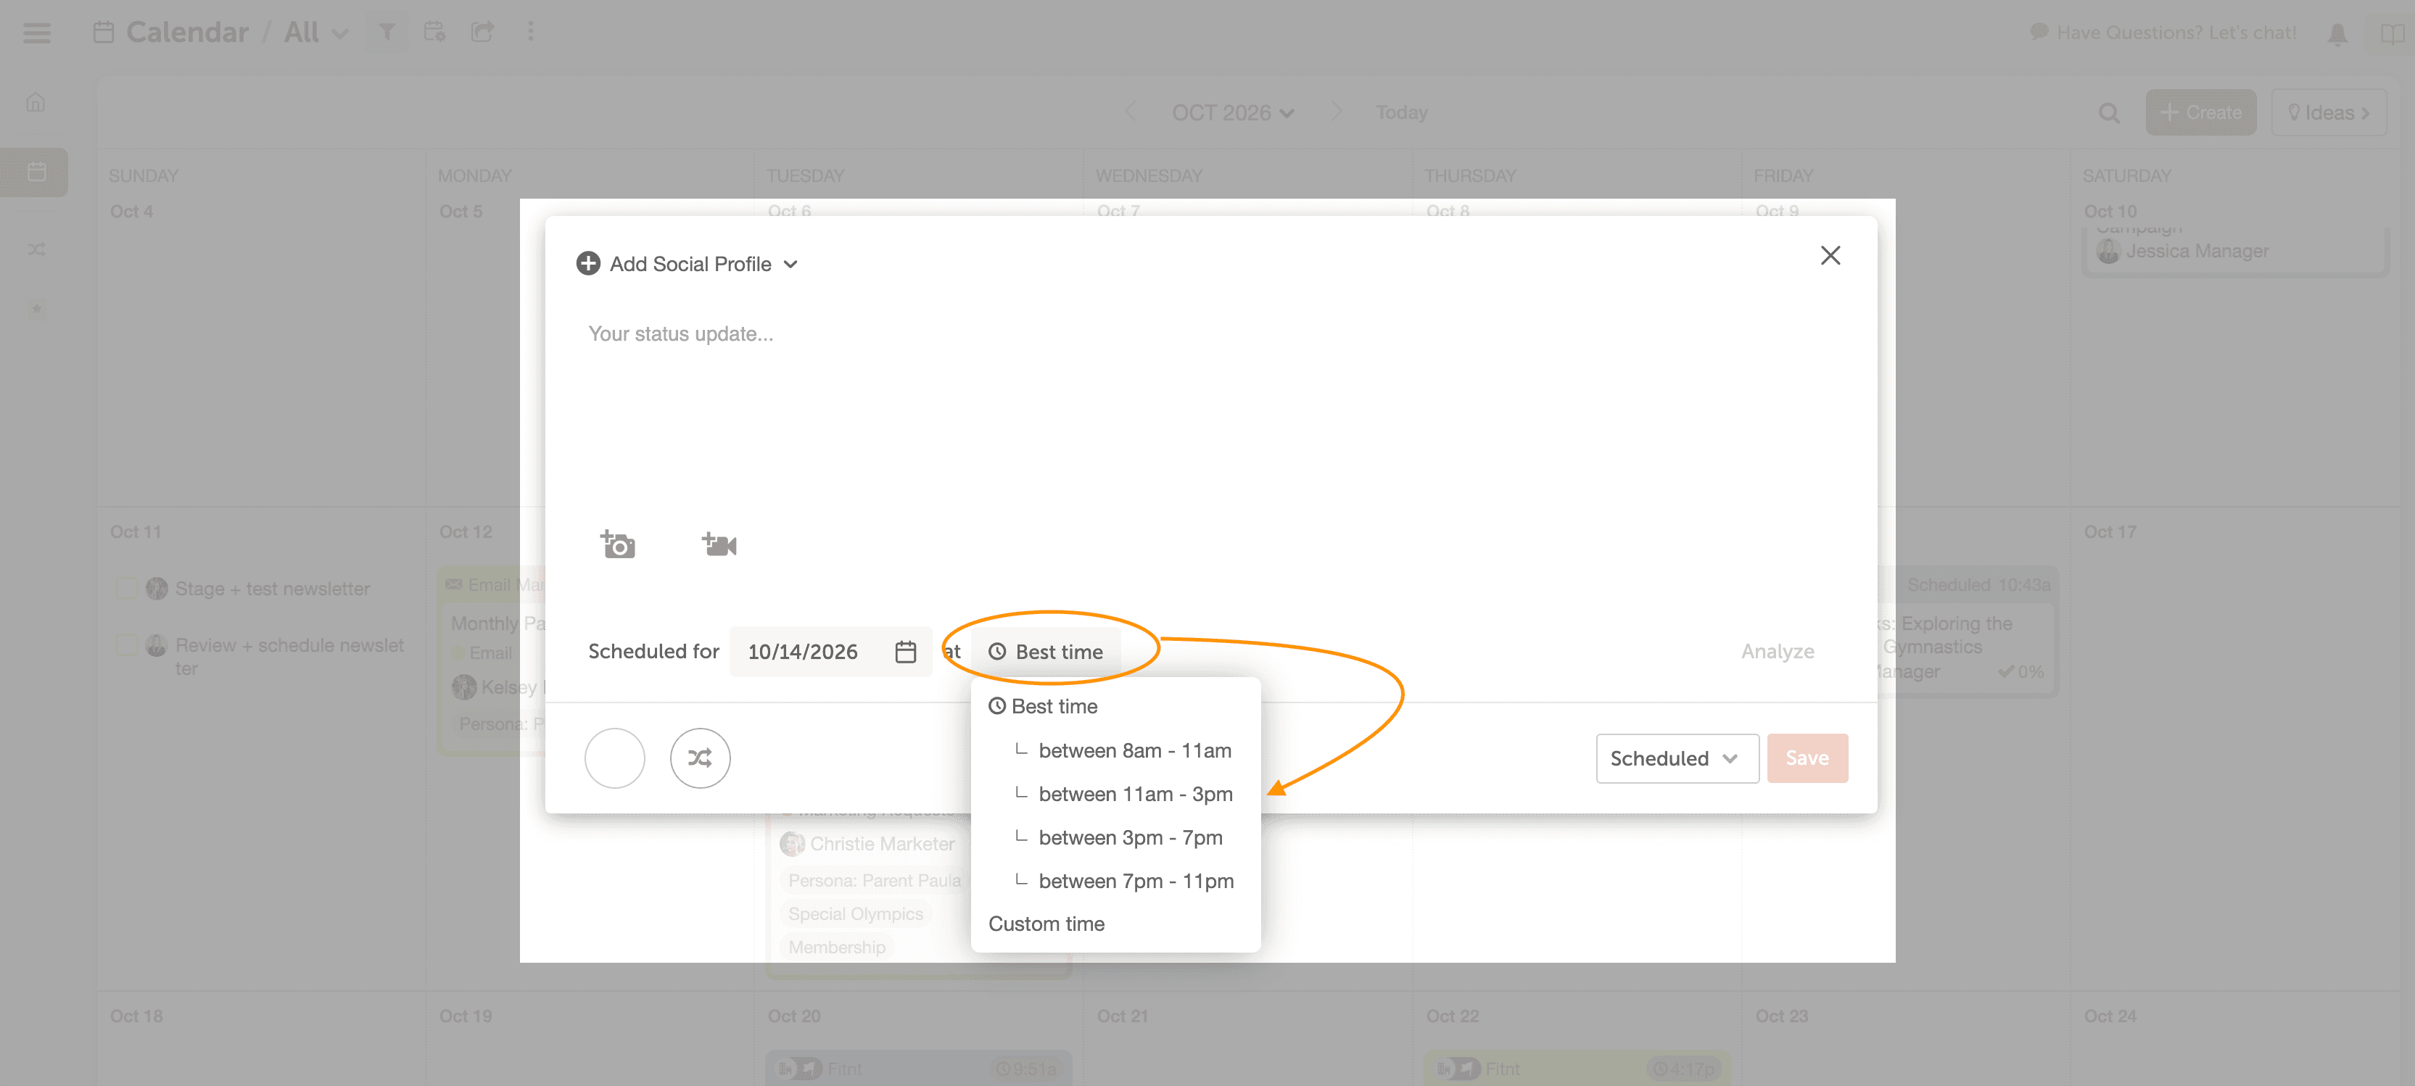Choose Custom time from the list
Viewport: 2415px width, 1086px height.
point(1046,924)
